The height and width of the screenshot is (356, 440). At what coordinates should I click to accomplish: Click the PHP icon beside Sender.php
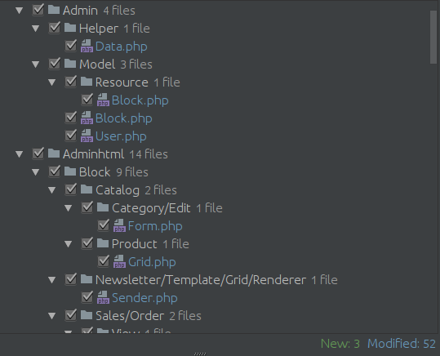click(x=103, y=297)
